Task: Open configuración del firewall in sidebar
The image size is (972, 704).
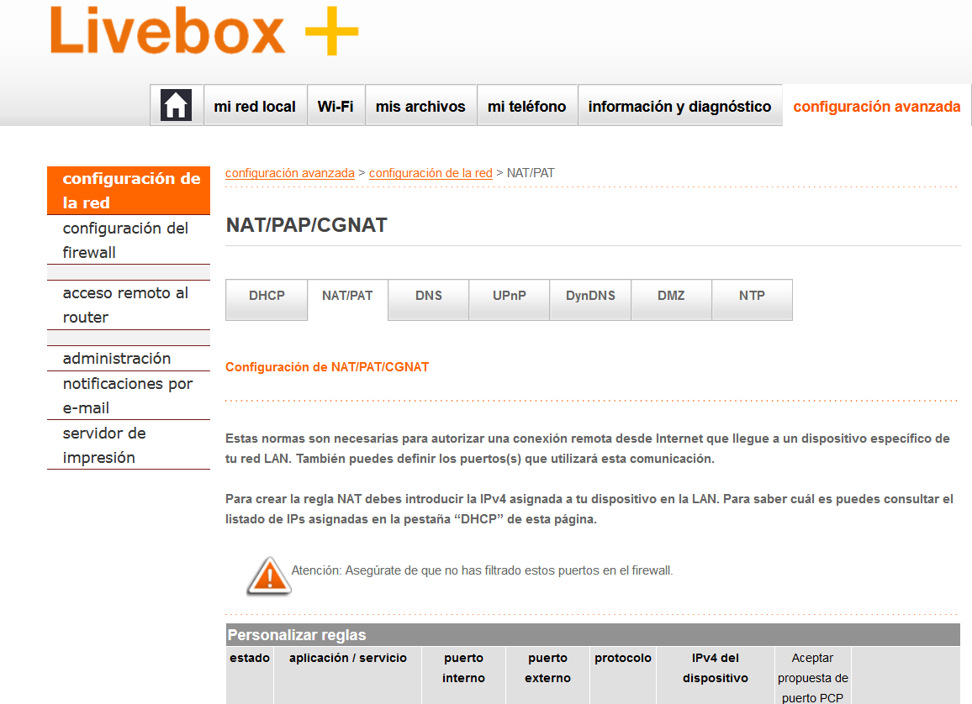Action: (x=129, y=239)
